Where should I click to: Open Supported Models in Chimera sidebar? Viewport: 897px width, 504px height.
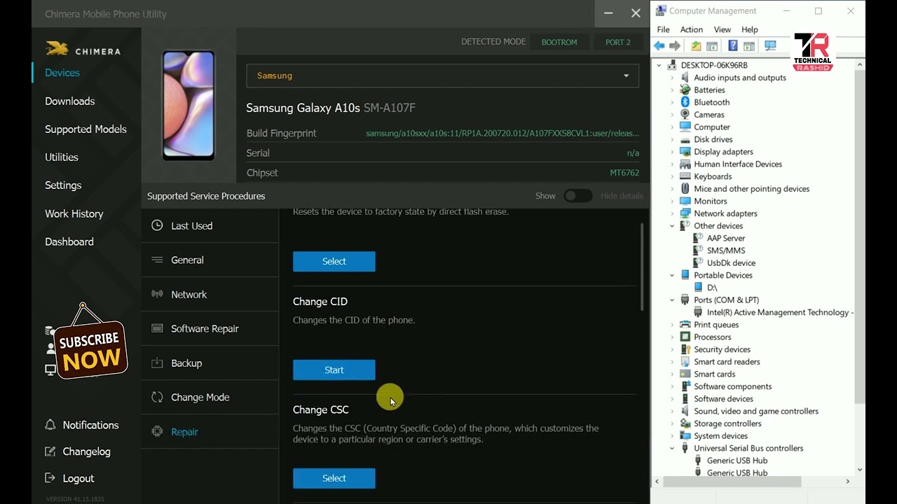(85, 129)
